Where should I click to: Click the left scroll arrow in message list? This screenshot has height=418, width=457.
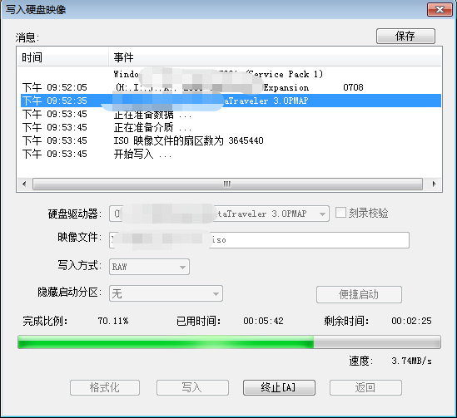tap(24, 184)
